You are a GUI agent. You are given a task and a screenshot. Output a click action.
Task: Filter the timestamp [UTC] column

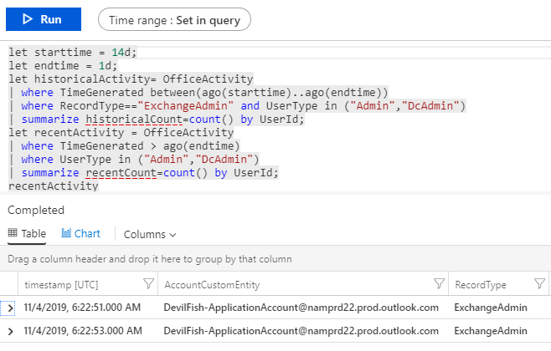pyautogui.click(x=148, y=283)
